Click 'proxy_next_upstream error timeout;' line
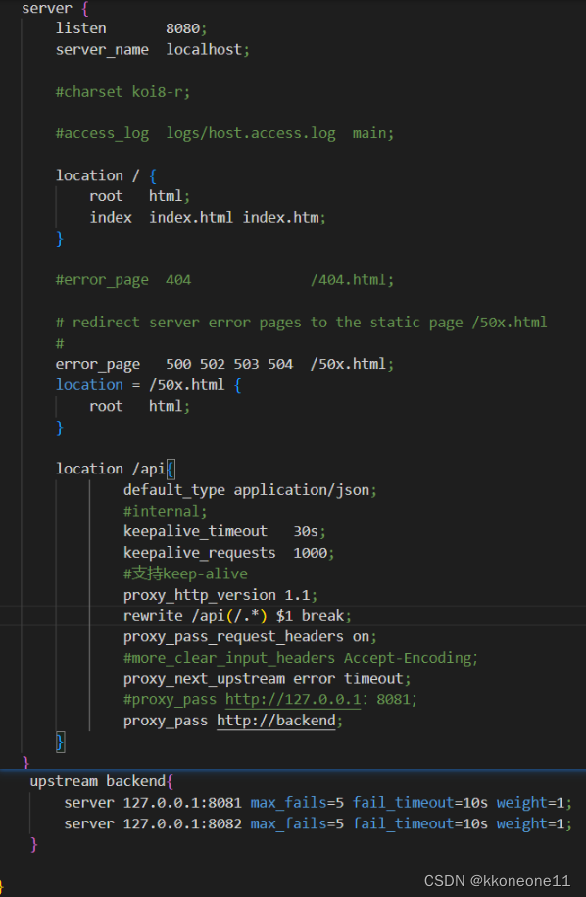Image resolution: width=586 pixels, height=897 pixels. [267, 679]
